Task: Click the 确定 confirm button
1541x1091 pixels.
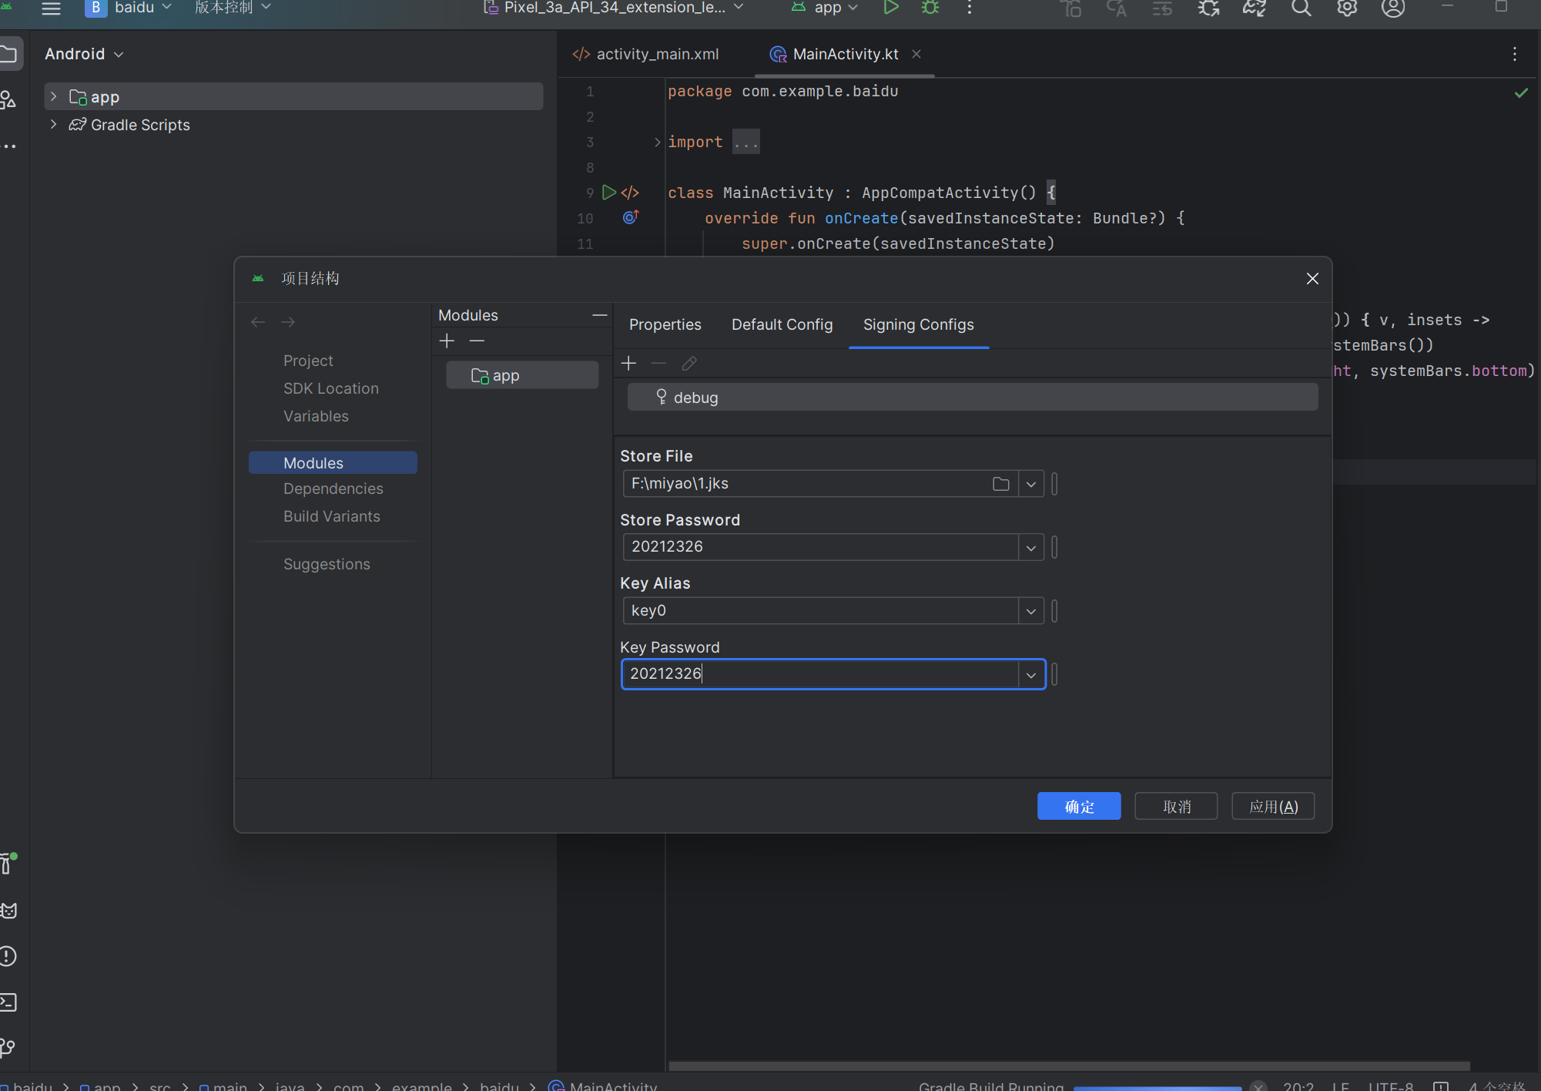Action: point(1078,807)
